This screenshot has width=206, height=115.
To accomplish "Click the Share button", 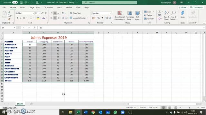I will (183, 7).
